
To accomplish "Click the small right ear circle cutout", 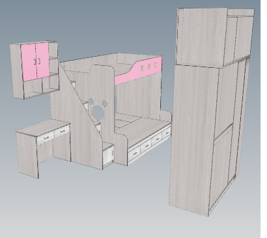I will tap(104, 104).
